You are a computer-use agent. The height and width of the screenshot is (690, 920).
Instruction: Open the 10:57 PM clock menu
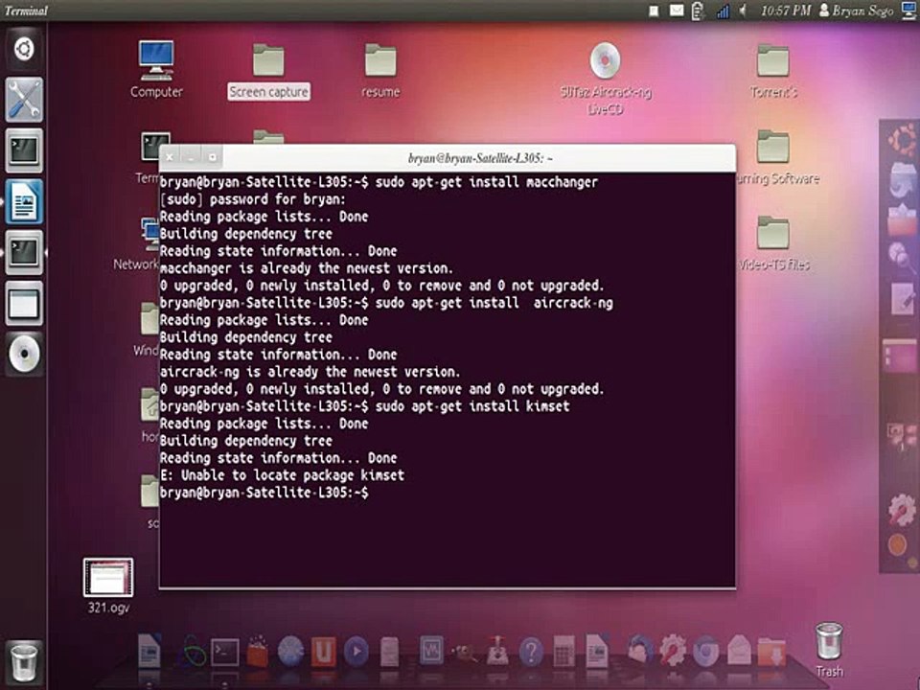(786, 11)
